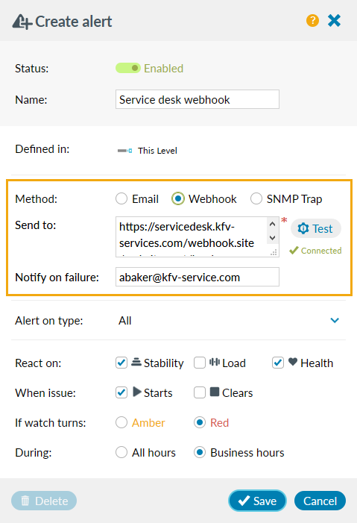Image resolution: width=357 pixels, height=523 pixels.
Task: Click the This Level agent icon
Action: tap(124, 151)
